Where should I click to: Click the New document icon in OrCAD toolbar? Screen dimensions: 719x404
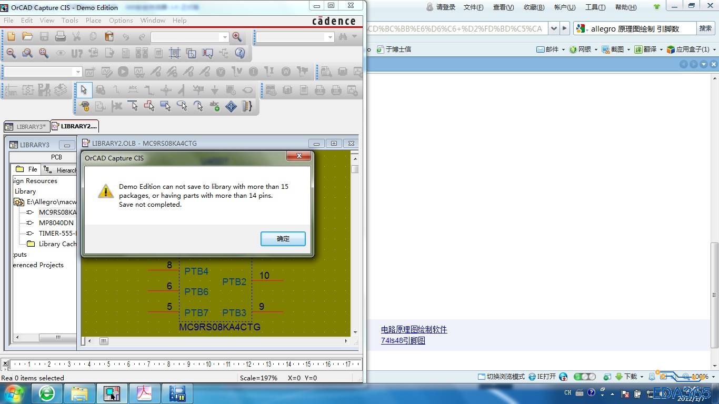(x=12, y=36)
